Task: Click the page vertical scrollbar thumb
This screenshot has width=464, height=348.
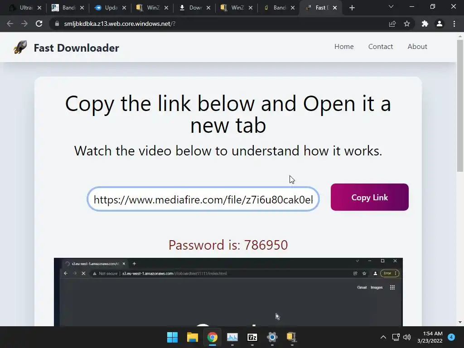Action: (460, 105)
